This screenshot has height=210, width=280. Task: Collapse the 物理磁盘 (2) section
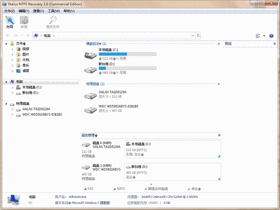219,84
